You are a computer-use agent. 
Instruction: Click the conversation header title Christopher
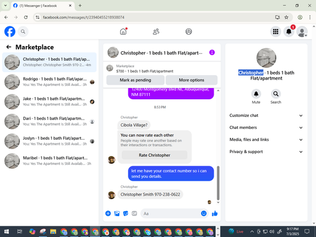coord(161,53)
